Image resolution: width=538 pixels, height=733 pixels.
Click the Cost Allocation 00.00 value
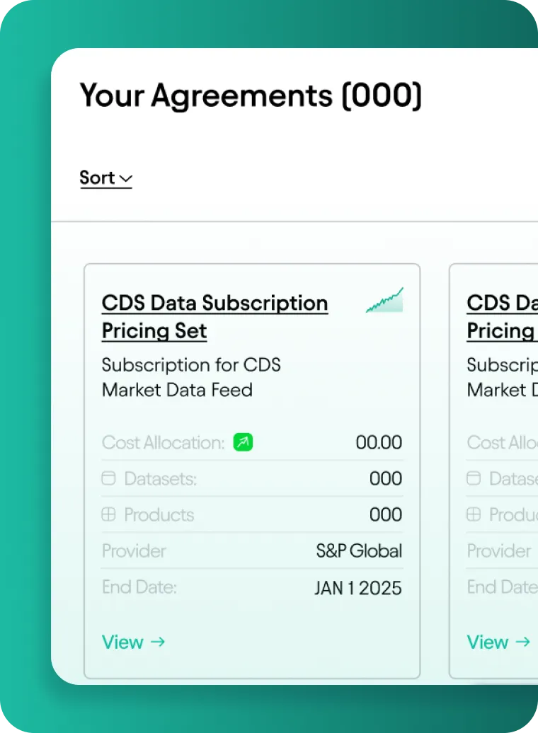tap(379, 442)
